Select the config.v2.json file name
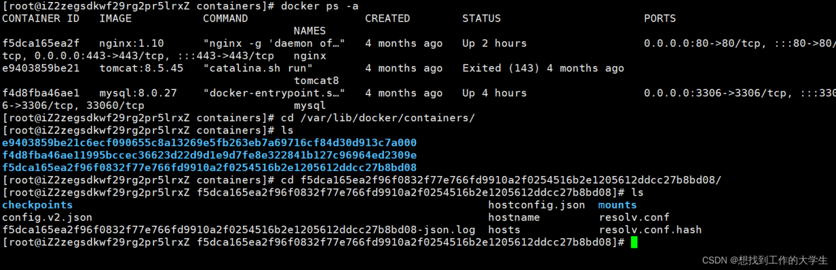The height and width of the screenshot is (270, 836). pos(47,217)
